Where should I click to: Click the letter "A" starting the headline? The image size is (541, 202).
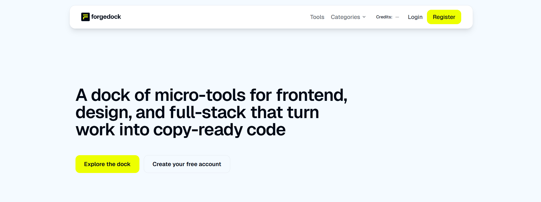click(x=81, y=95)
